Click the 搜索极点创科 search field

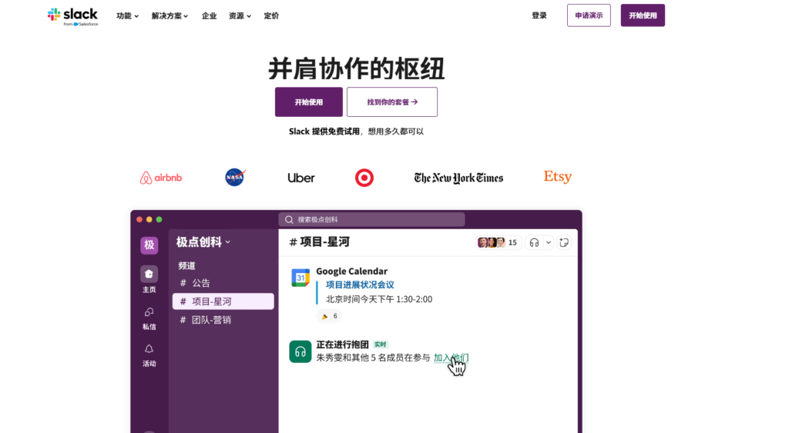[x=372, y=219]
